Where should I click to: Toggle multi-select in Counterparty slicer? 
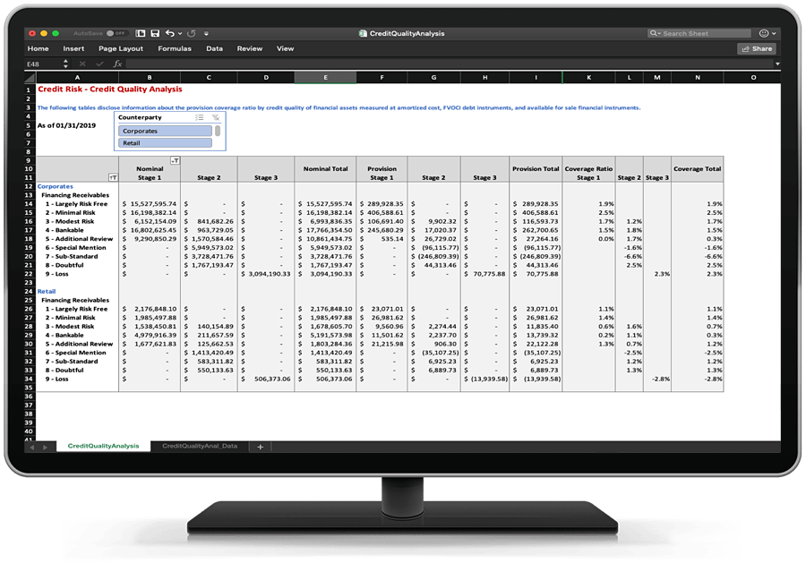(200, 117)
